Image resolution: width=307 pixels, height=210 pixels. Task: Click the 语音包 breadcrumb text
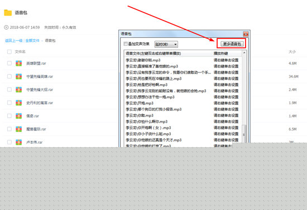coord(50,41)
